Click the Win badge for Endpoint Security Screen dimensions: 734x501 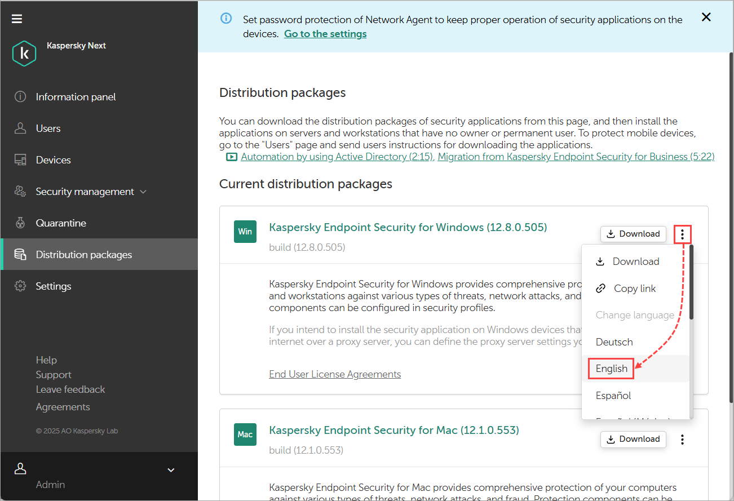pyautogui.click(x=245, y=231)
